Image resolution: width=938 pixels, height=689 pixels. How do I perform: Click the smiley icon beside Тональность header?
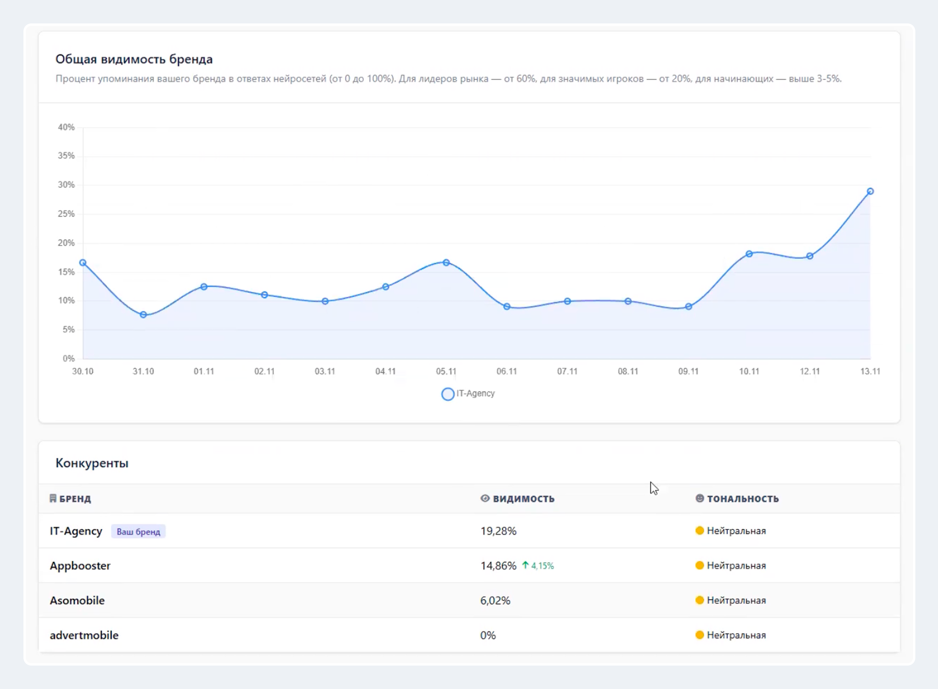[700, 498]
